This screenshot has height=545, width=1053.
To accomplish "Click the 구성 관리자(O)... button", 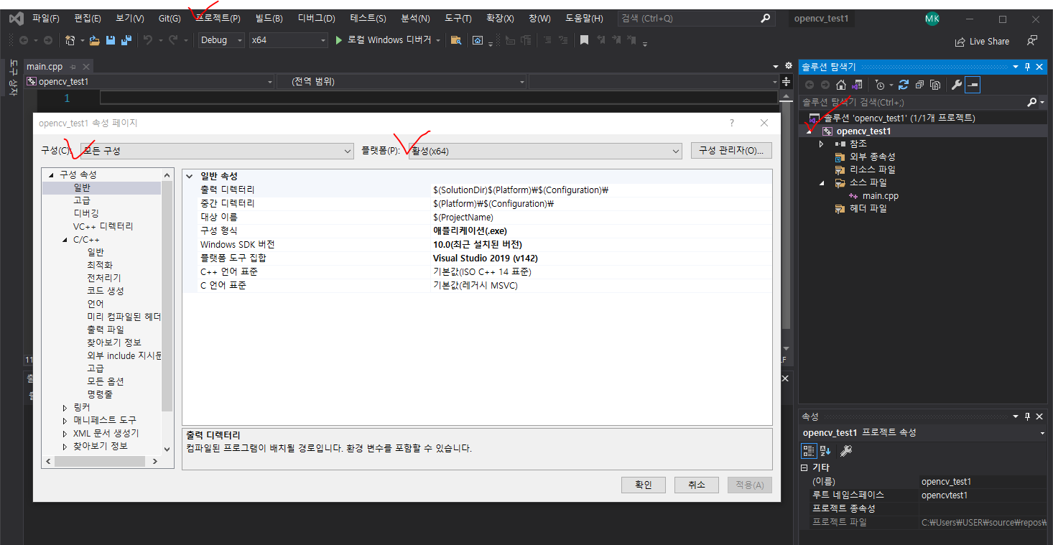I will tap(731, 151).
